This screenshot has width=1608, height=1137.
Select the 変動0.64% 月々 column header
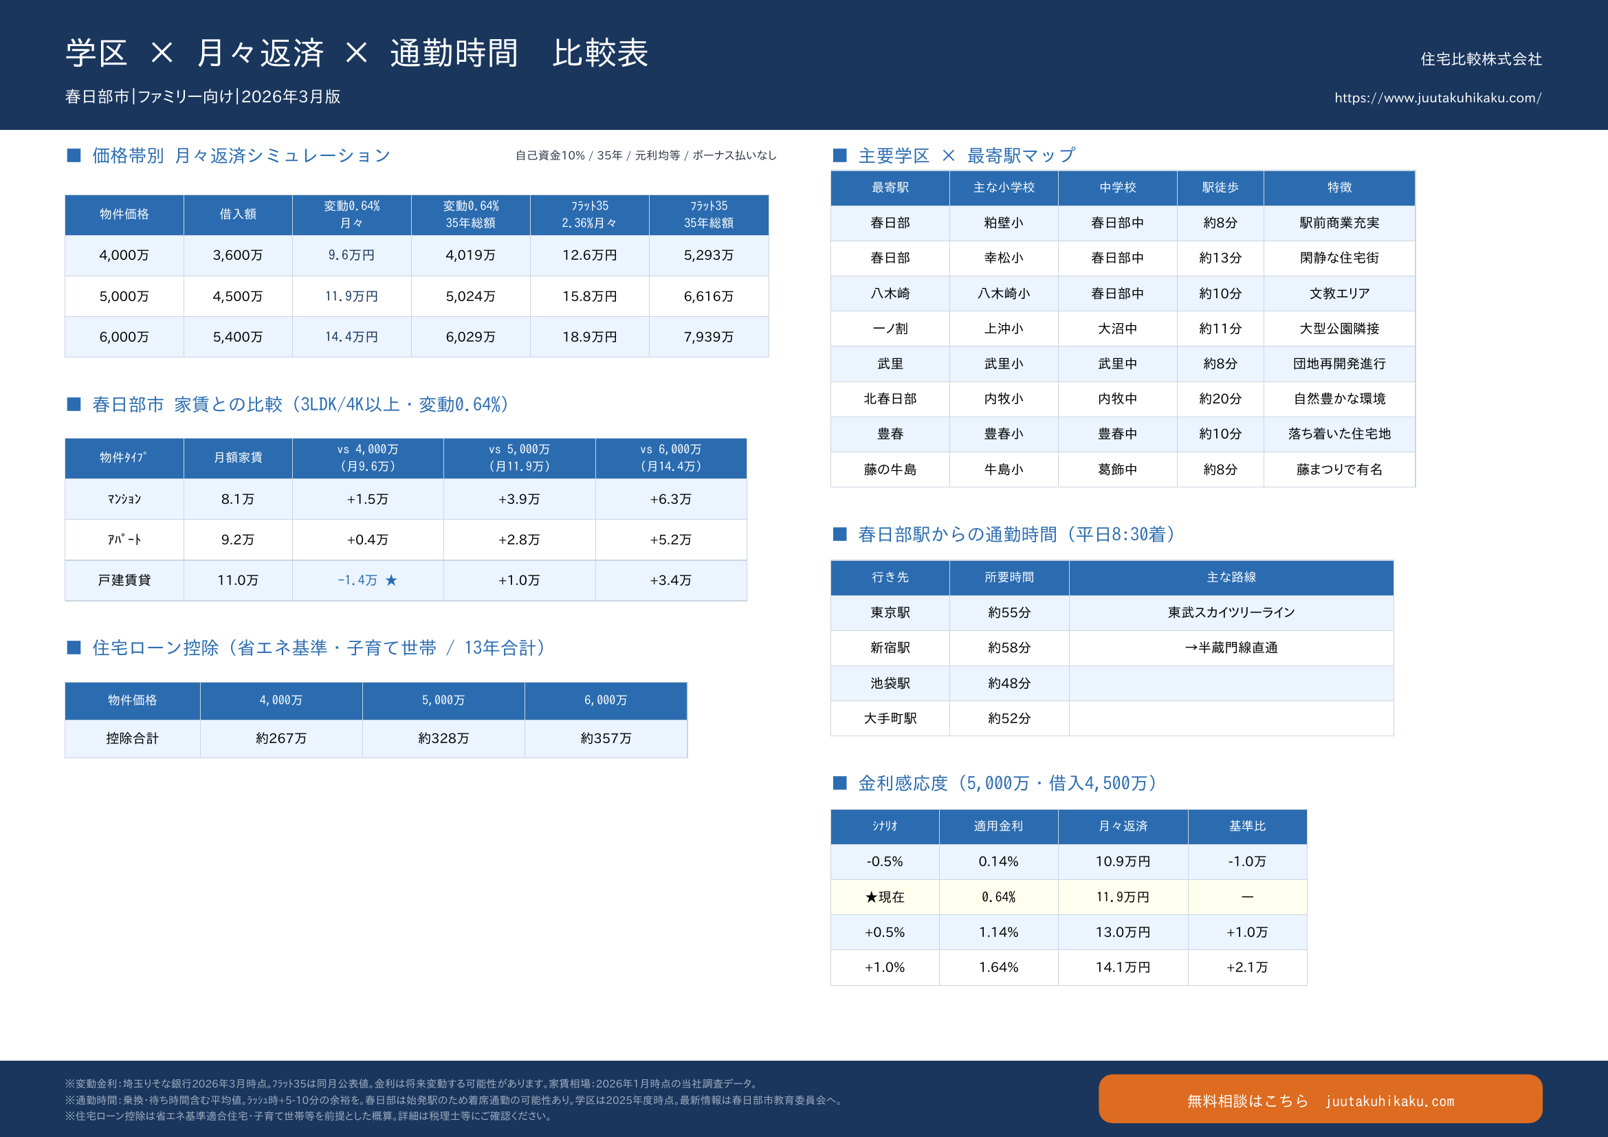(351, 214)
